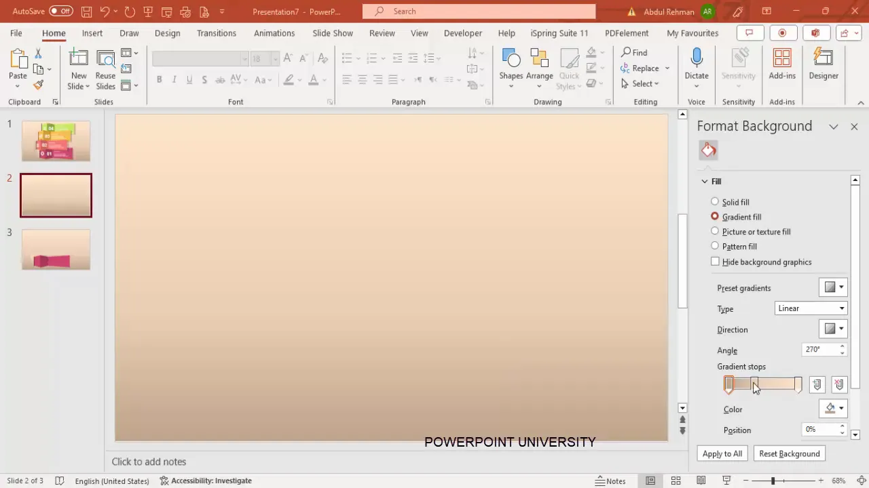This screenshot has width=869, height=488.
Task: Collapse the ribbon chevron
Action: 861,102
